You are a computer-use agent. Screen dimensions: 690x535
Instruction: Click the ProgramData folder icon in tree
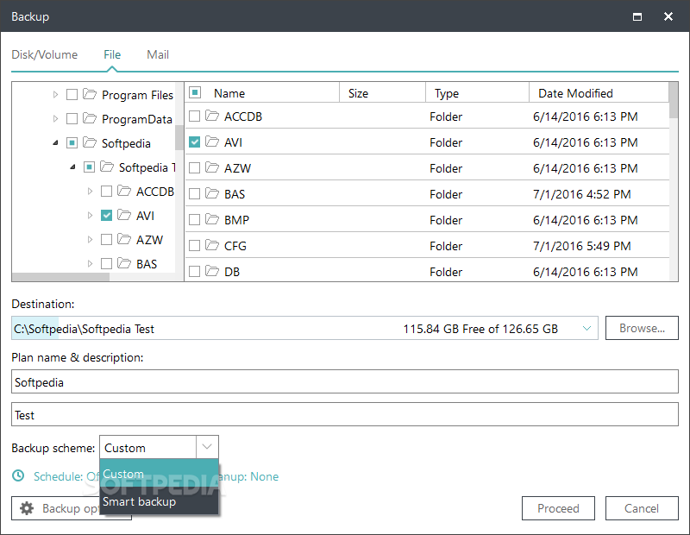[90, 118]
